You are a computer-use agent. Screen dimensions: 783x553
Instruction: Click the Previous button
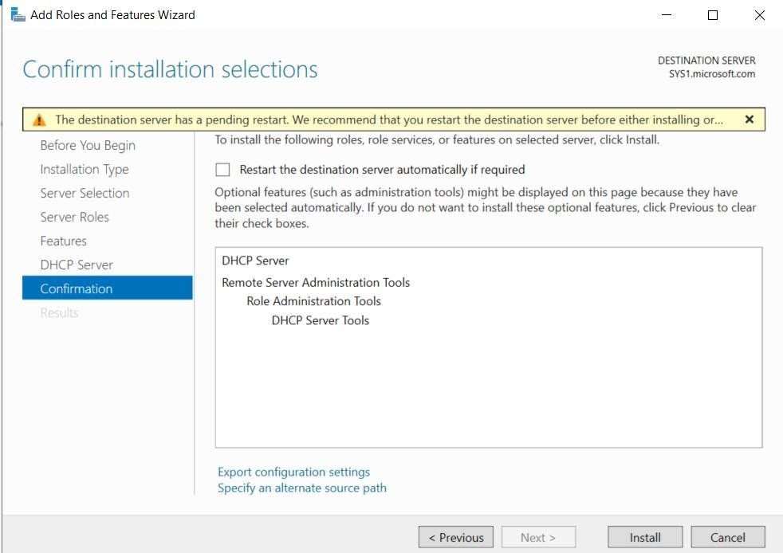pyautogui.click(x=456, y=537)
